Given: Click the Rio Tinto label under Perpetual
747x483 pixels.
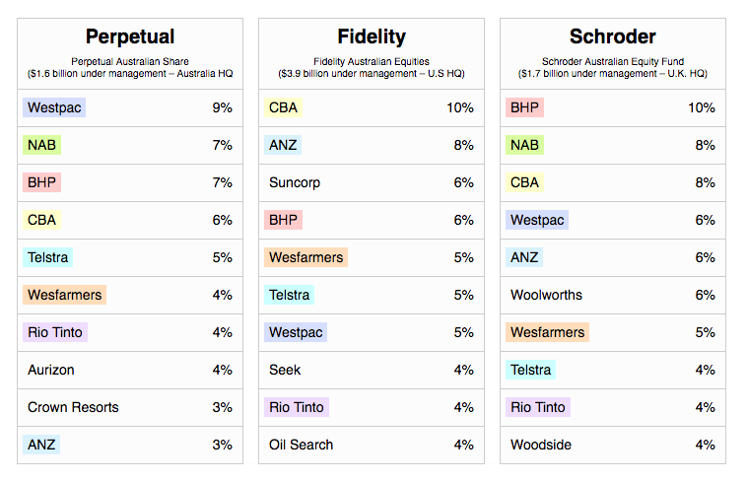Looking at the screenshot, I should [x=55, y=332].
